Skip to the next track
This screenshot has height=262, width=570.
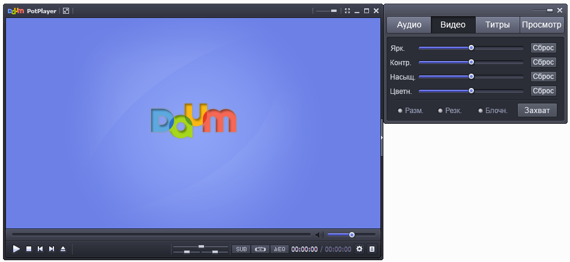point(52,249)
